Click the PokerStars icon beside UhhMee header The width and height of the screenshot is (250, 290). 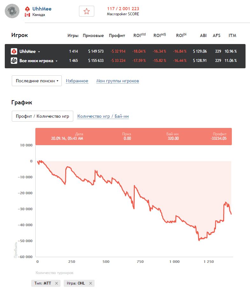[28, 9]
